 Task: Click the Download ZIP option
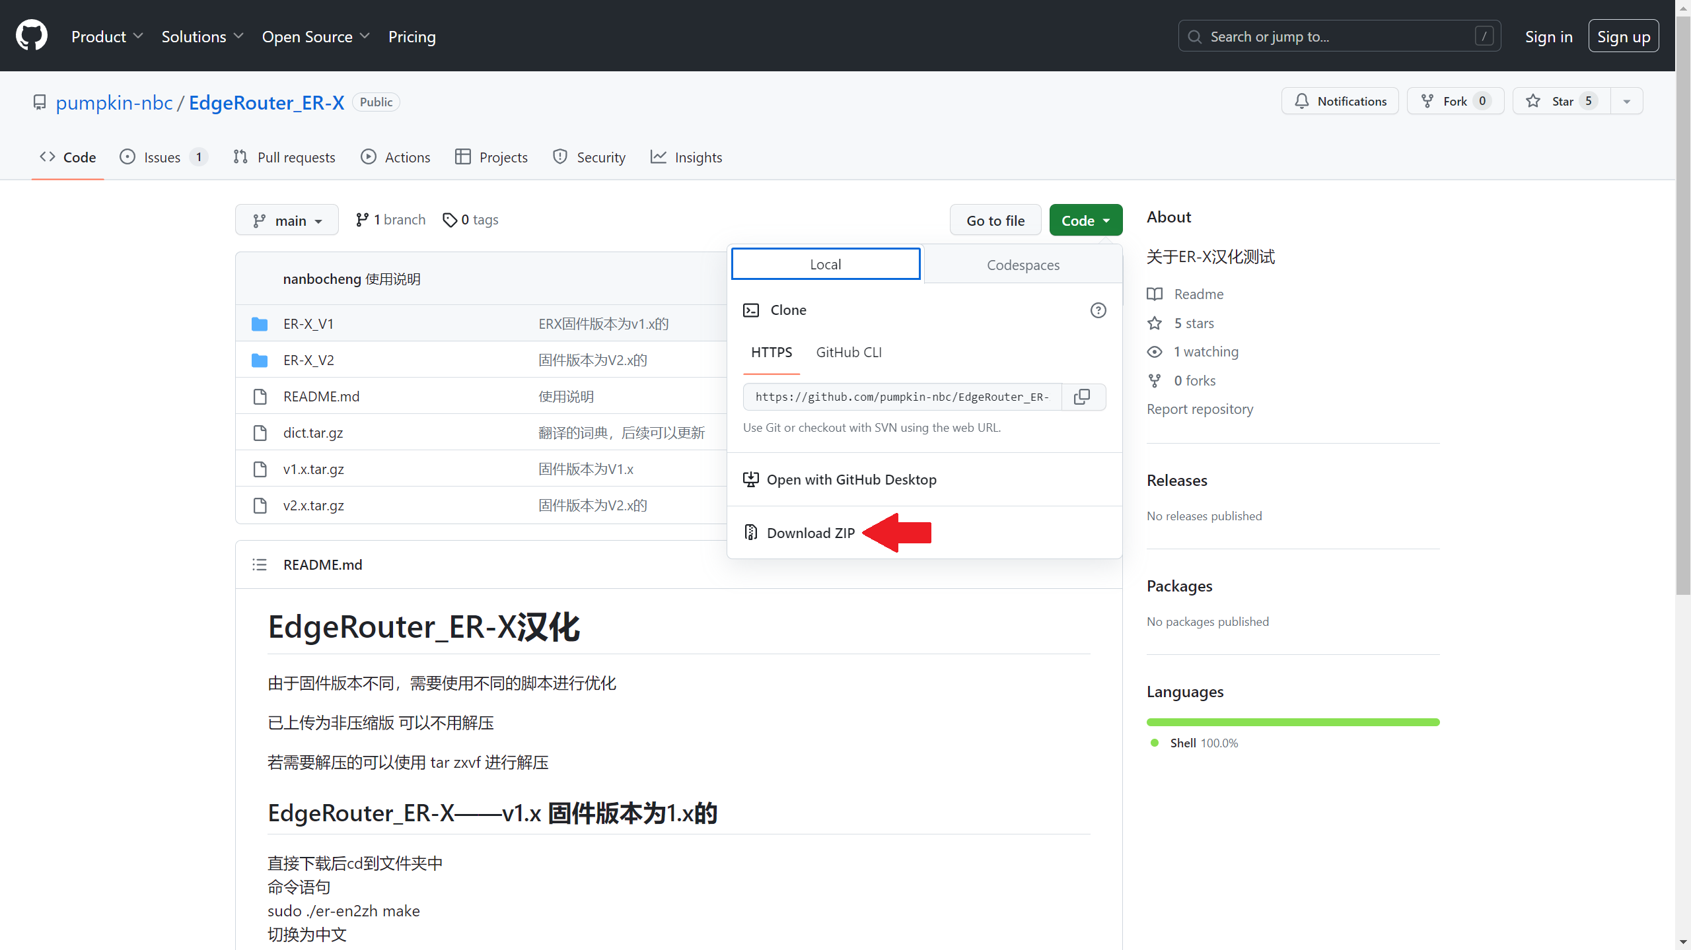tap(810, 532)
